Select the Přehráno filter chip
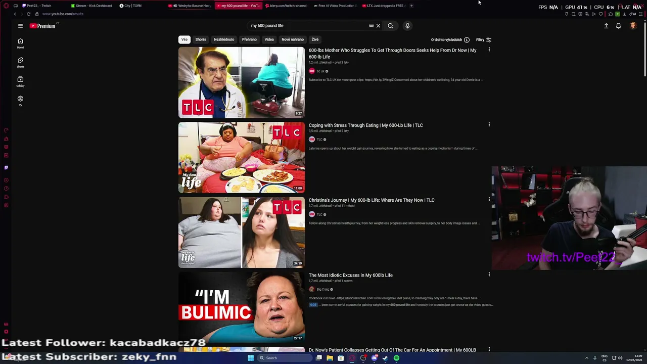Viewport: 647px width, 364px height. pos(249,39)
